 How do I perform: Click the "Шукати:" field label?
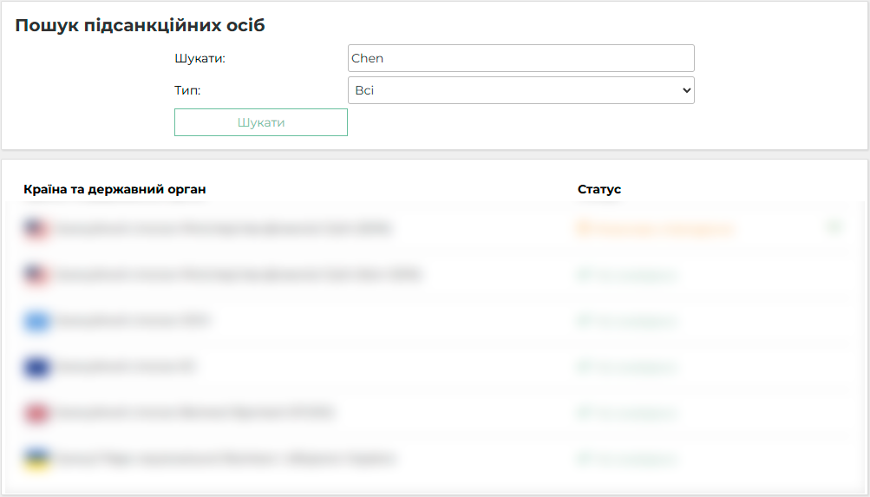(200, 58)
